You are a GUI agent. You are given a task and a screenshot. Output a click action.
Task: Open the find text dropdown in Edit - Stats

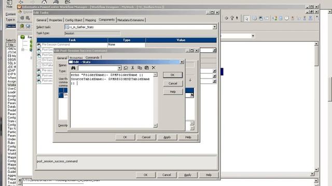pyautogui.click(x=119, y=68)
